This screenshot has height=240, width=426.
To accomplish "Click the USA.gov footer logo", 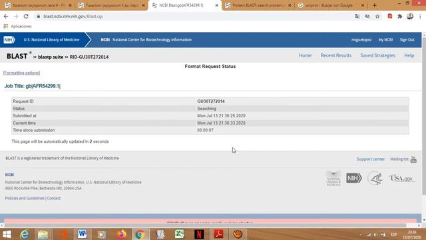I will (x=401, y=178).
